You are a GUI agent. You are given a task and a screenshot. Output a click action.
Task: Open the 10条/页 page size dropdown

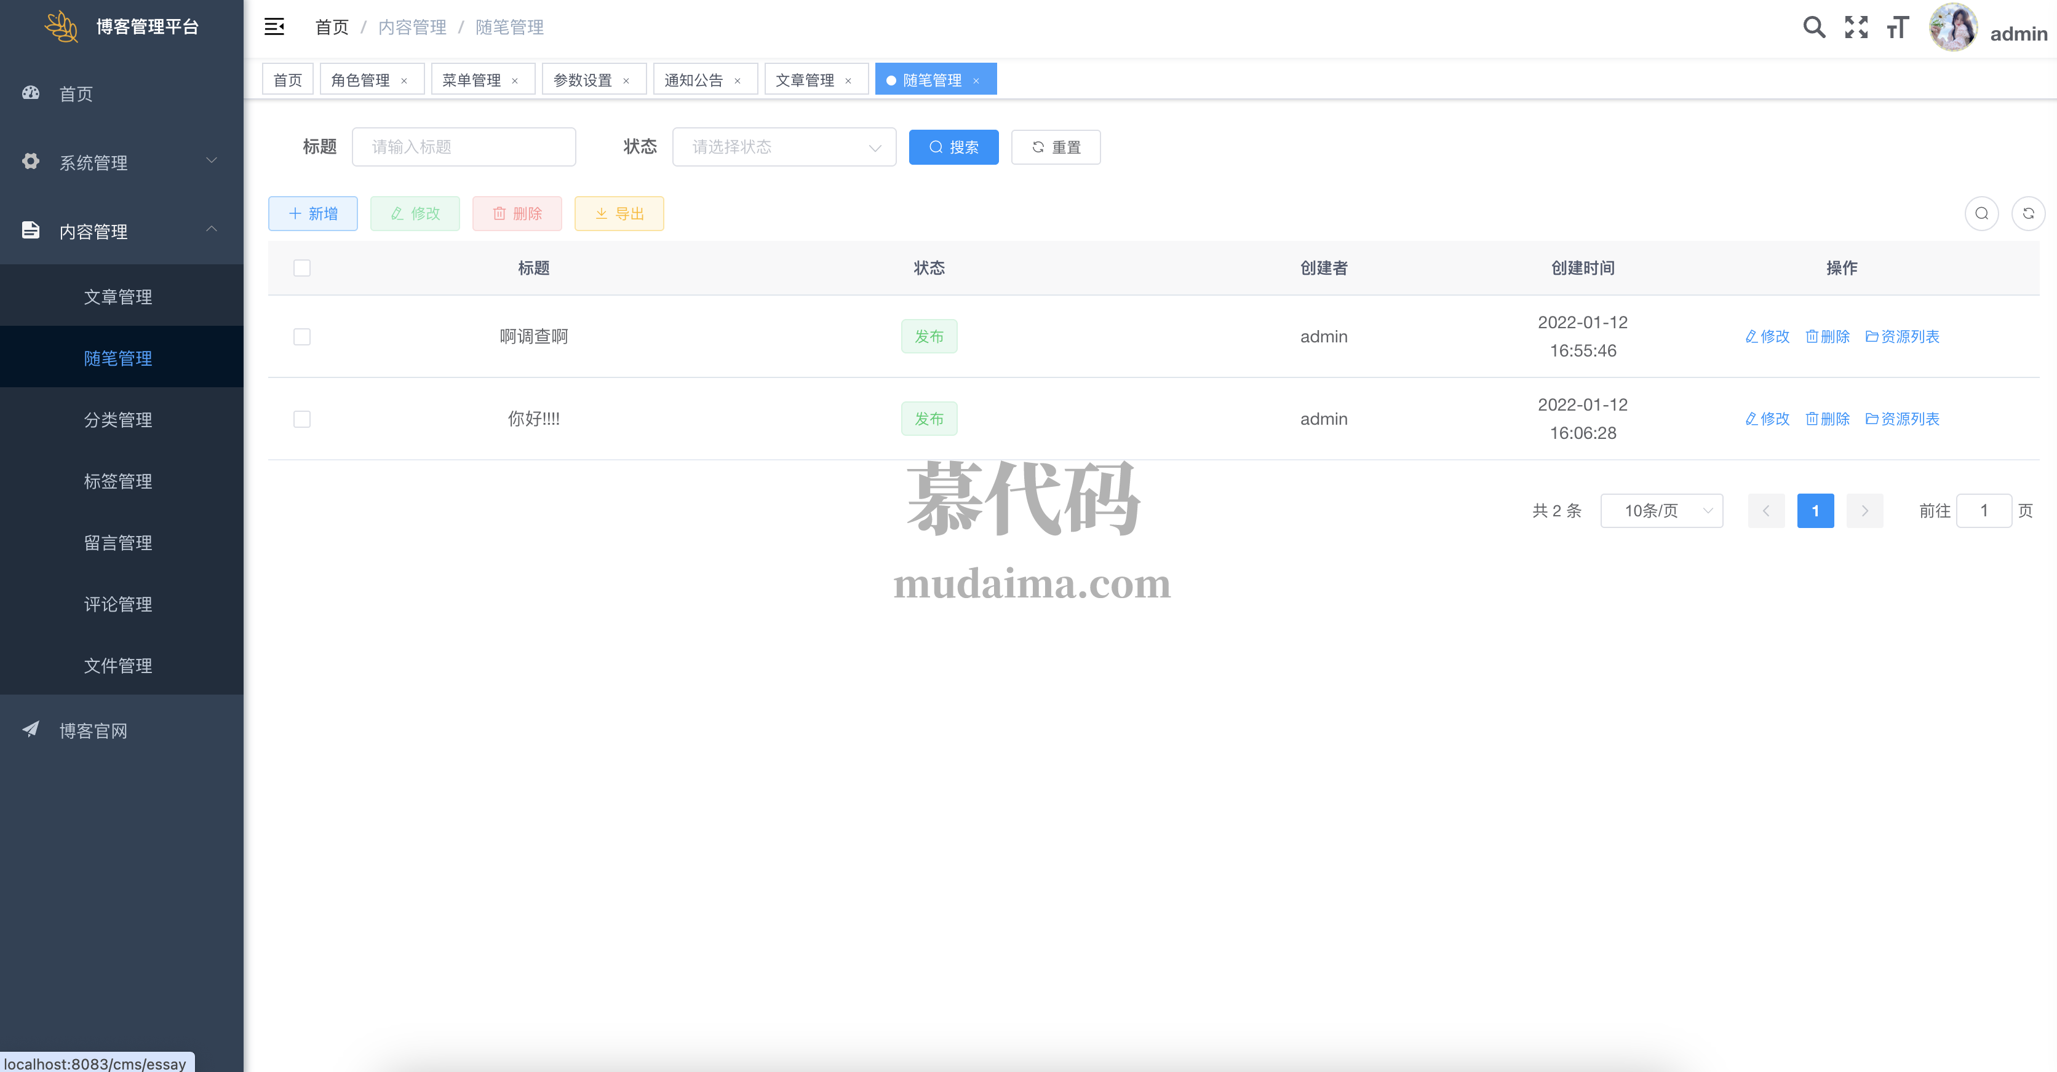(1661, 511)
